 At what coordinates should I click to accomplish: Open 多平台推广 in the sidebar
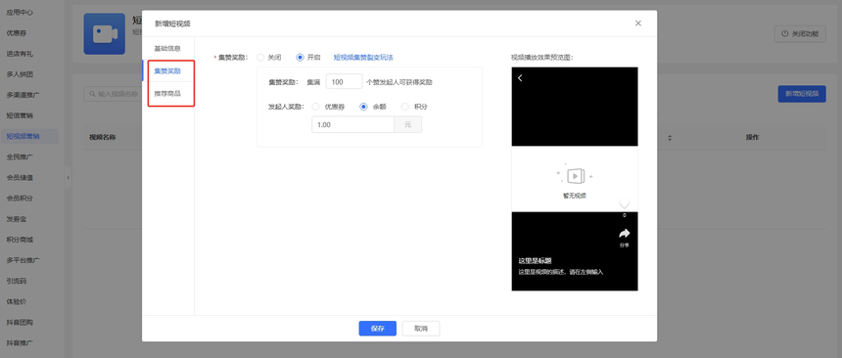(x=23, y=260)
